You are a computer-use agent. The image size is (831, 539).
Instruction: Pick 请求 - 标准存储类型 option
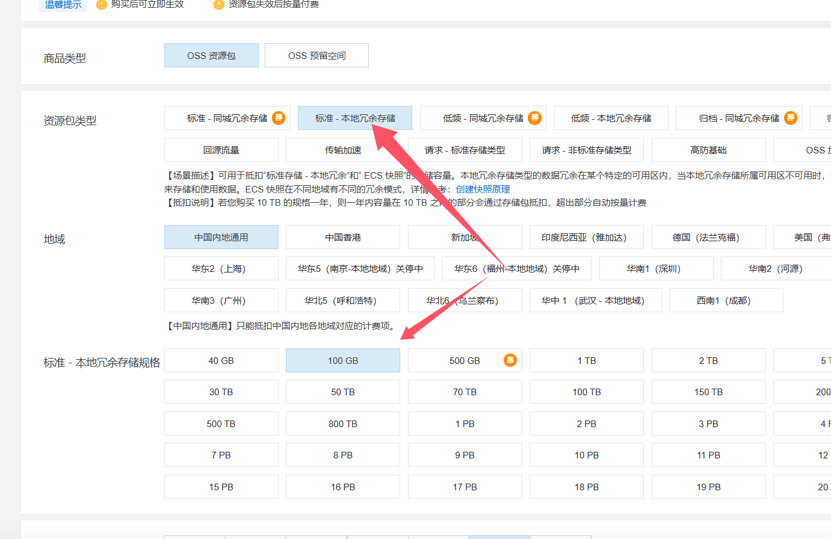pyautogui.click(x=465, y=150)
